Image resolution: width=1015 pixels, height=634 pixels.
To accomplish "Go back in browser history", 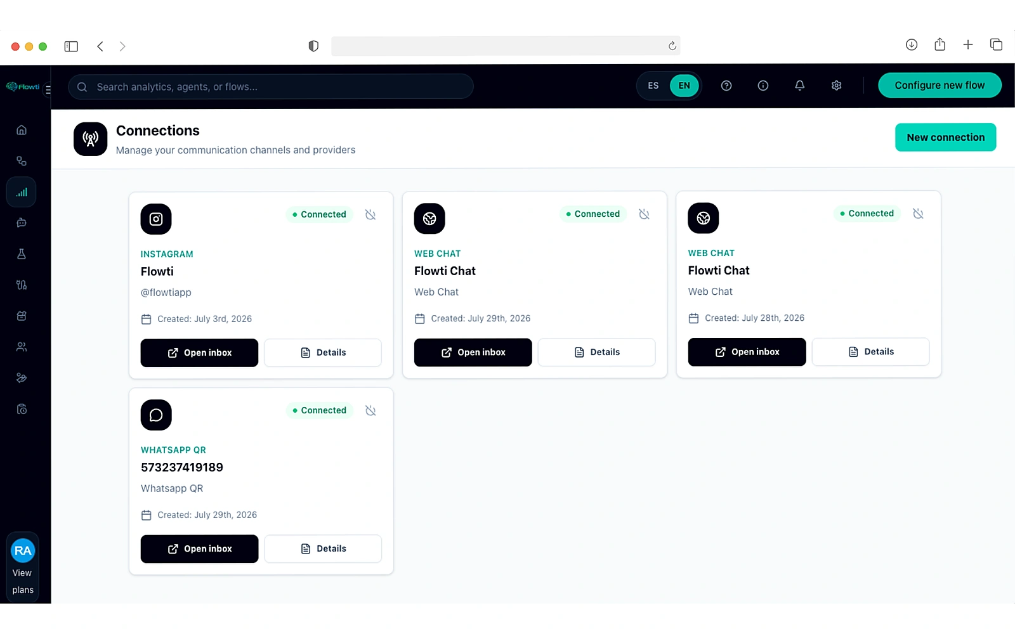I will coord(100,46).
